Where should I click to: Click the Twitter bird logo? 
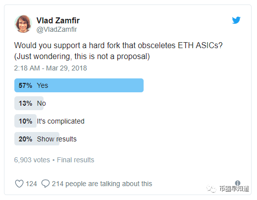coord(236,20)
